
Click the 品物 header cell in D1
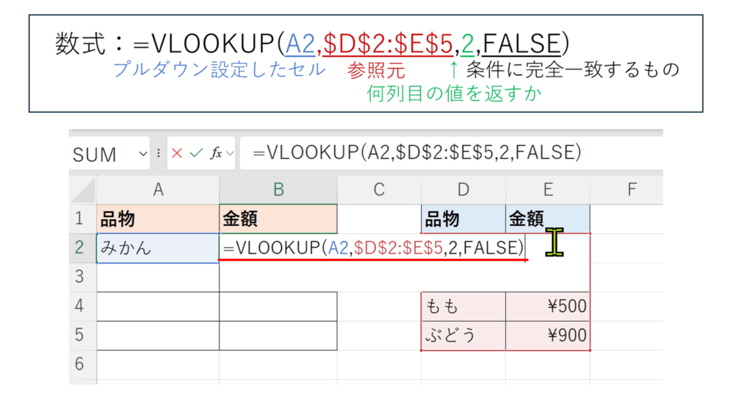point(463,219)
